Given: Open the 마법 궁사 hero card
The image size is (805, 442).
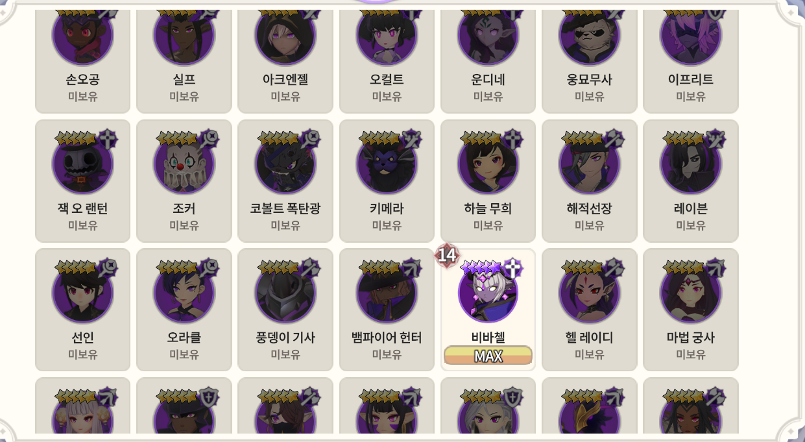Looking at the screenshot, I should pos(690,310).
